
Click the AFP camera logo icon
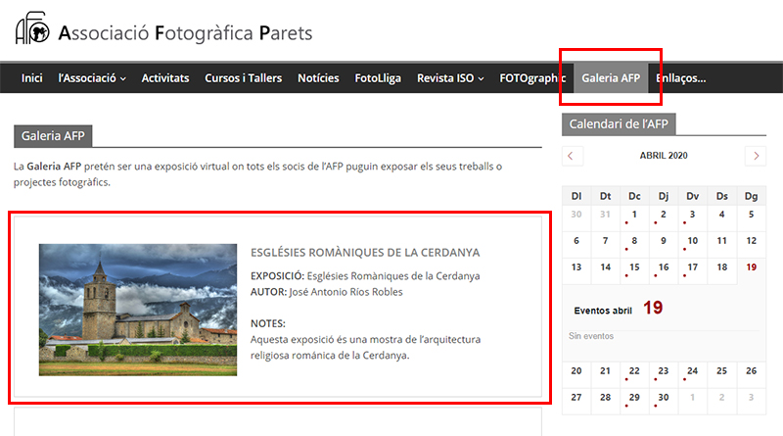coord(32,28)
